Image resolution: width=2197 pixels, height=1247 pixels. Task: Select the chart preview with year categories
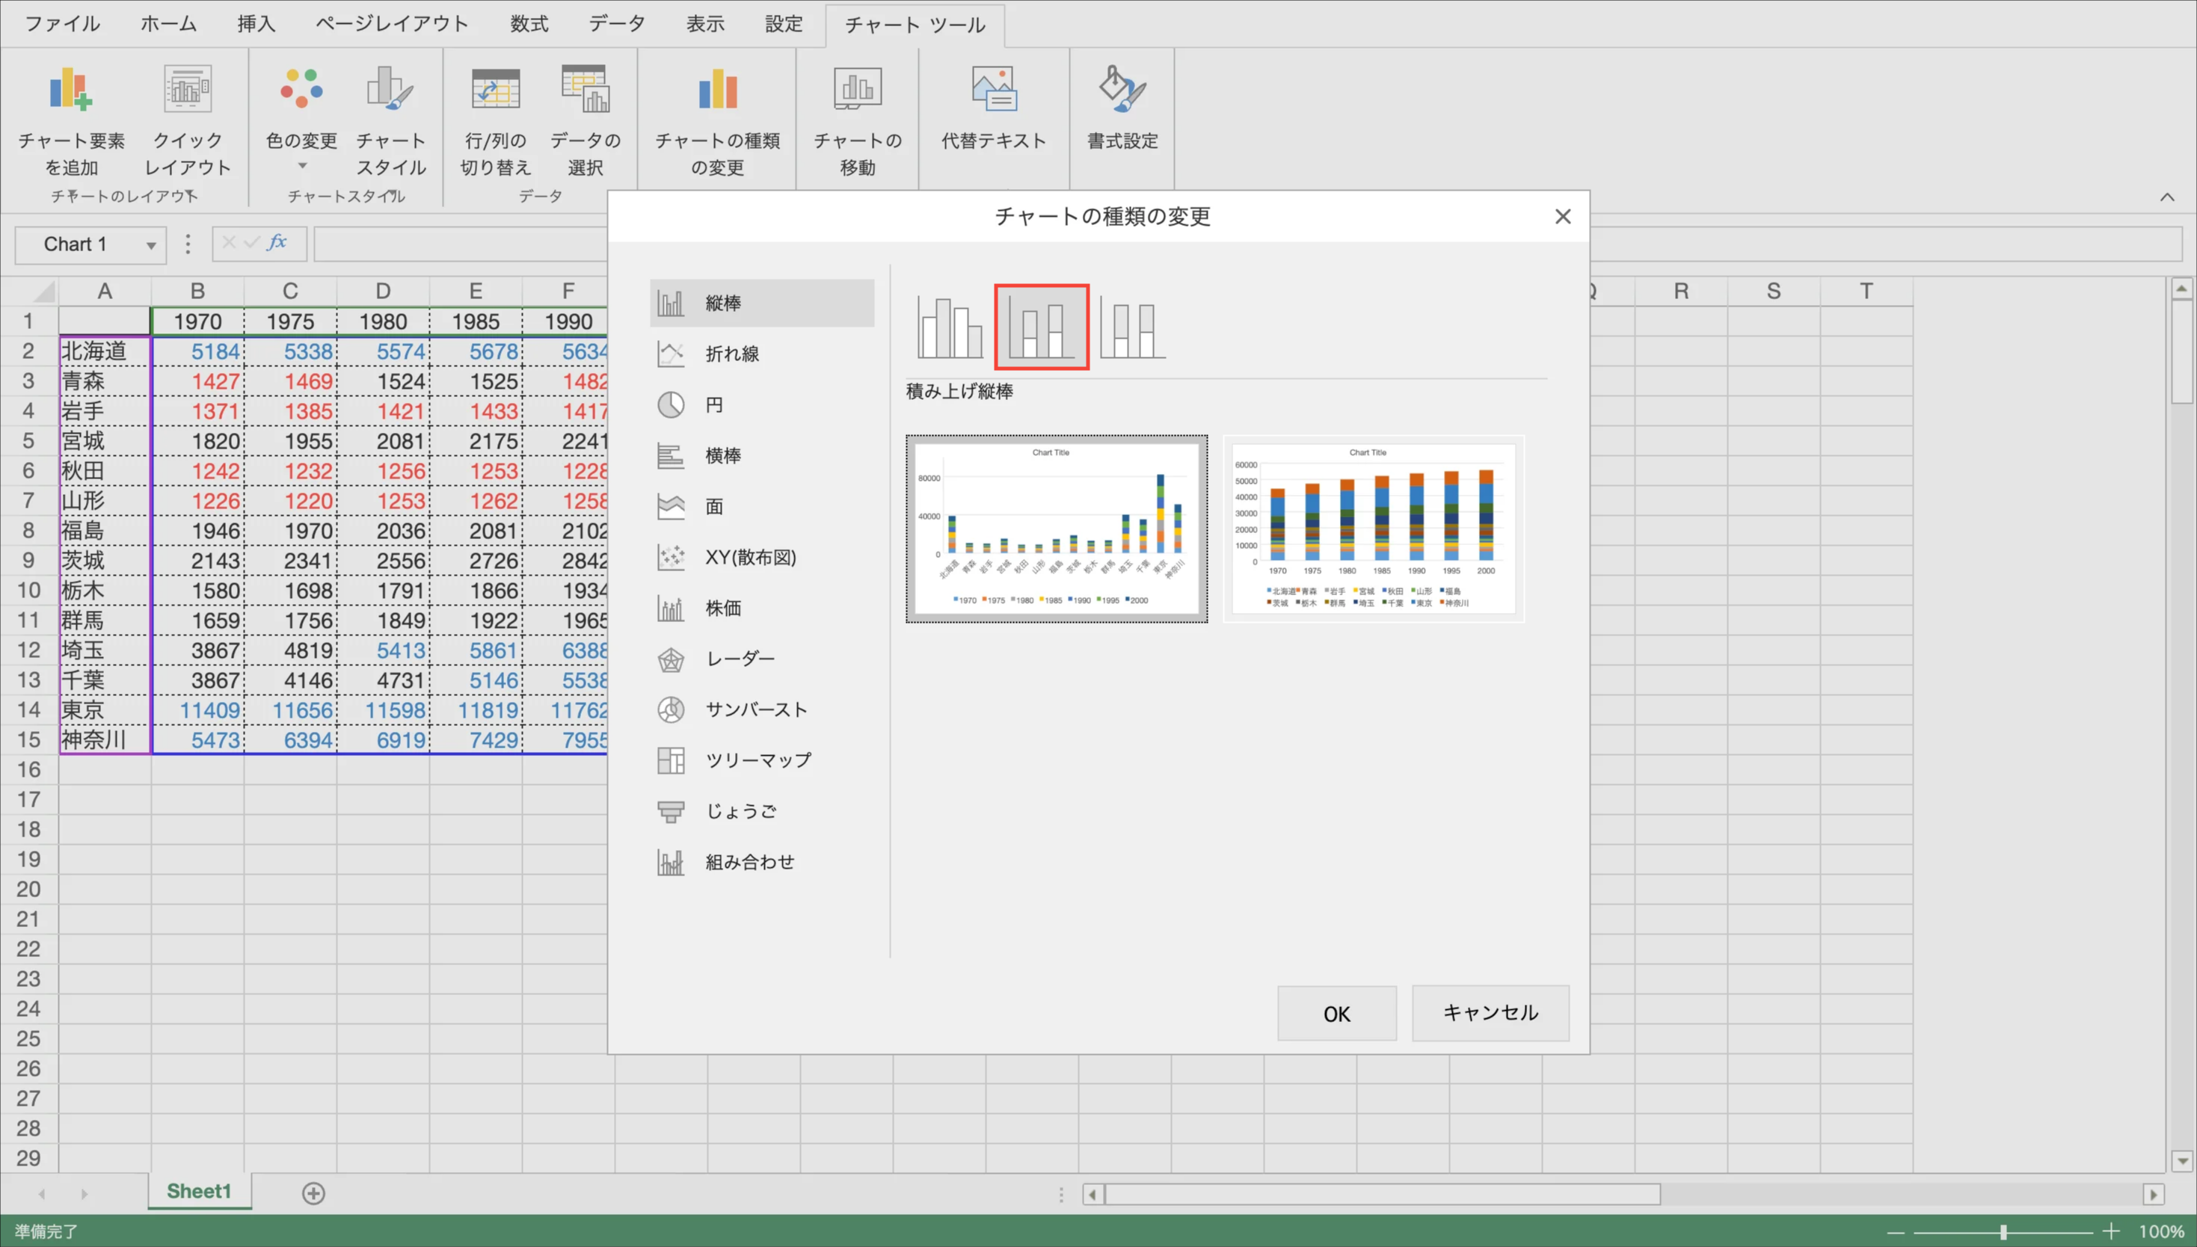coord(1373,529)
